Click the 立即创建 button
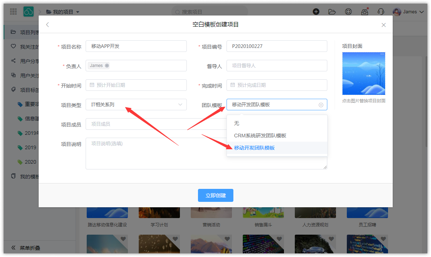The image size is (431, 257). [x=215, y=195]
